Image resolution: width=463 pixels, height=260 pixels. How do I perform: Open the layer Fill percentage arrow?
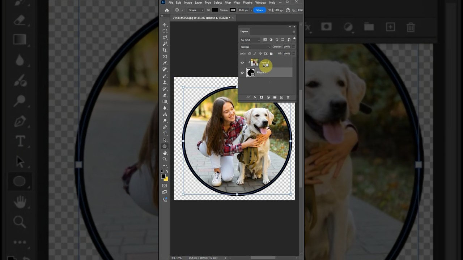293,53
